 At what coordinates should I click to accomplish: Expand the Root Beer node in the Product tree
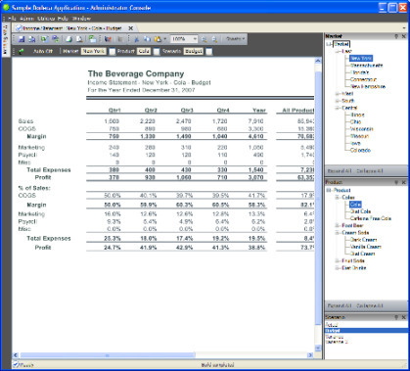[338, 225]
